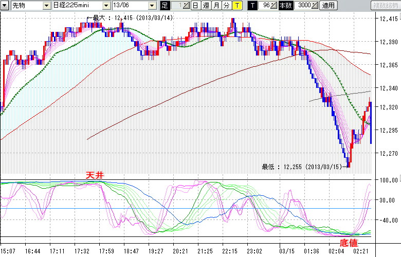This screenshot has height=257, width=401.
Task: Click the spinner beside the 足 value
Action: [x=187, y=6]
